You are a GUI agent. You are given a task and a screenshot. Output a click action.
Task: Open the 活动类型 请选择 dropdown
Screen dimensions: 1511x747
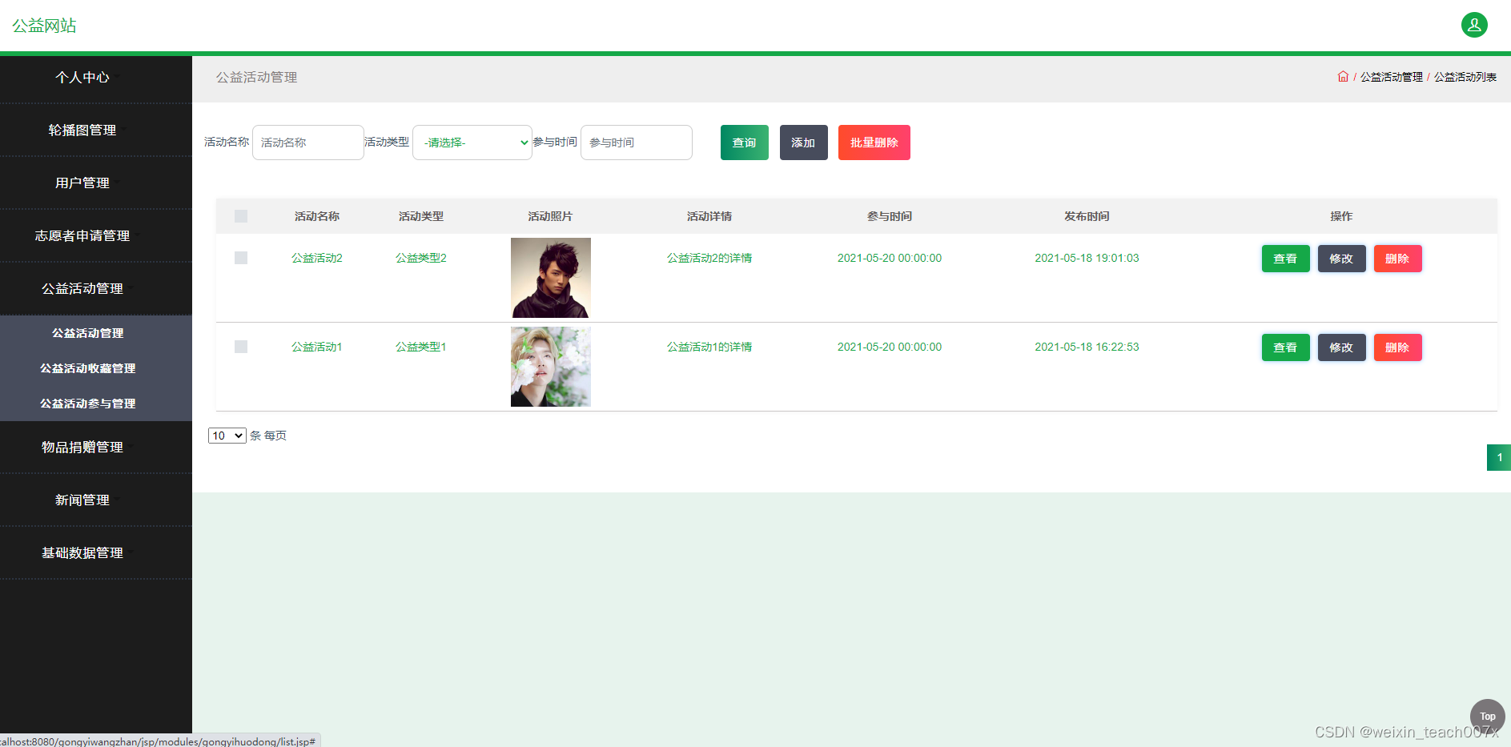coord(472,143)
